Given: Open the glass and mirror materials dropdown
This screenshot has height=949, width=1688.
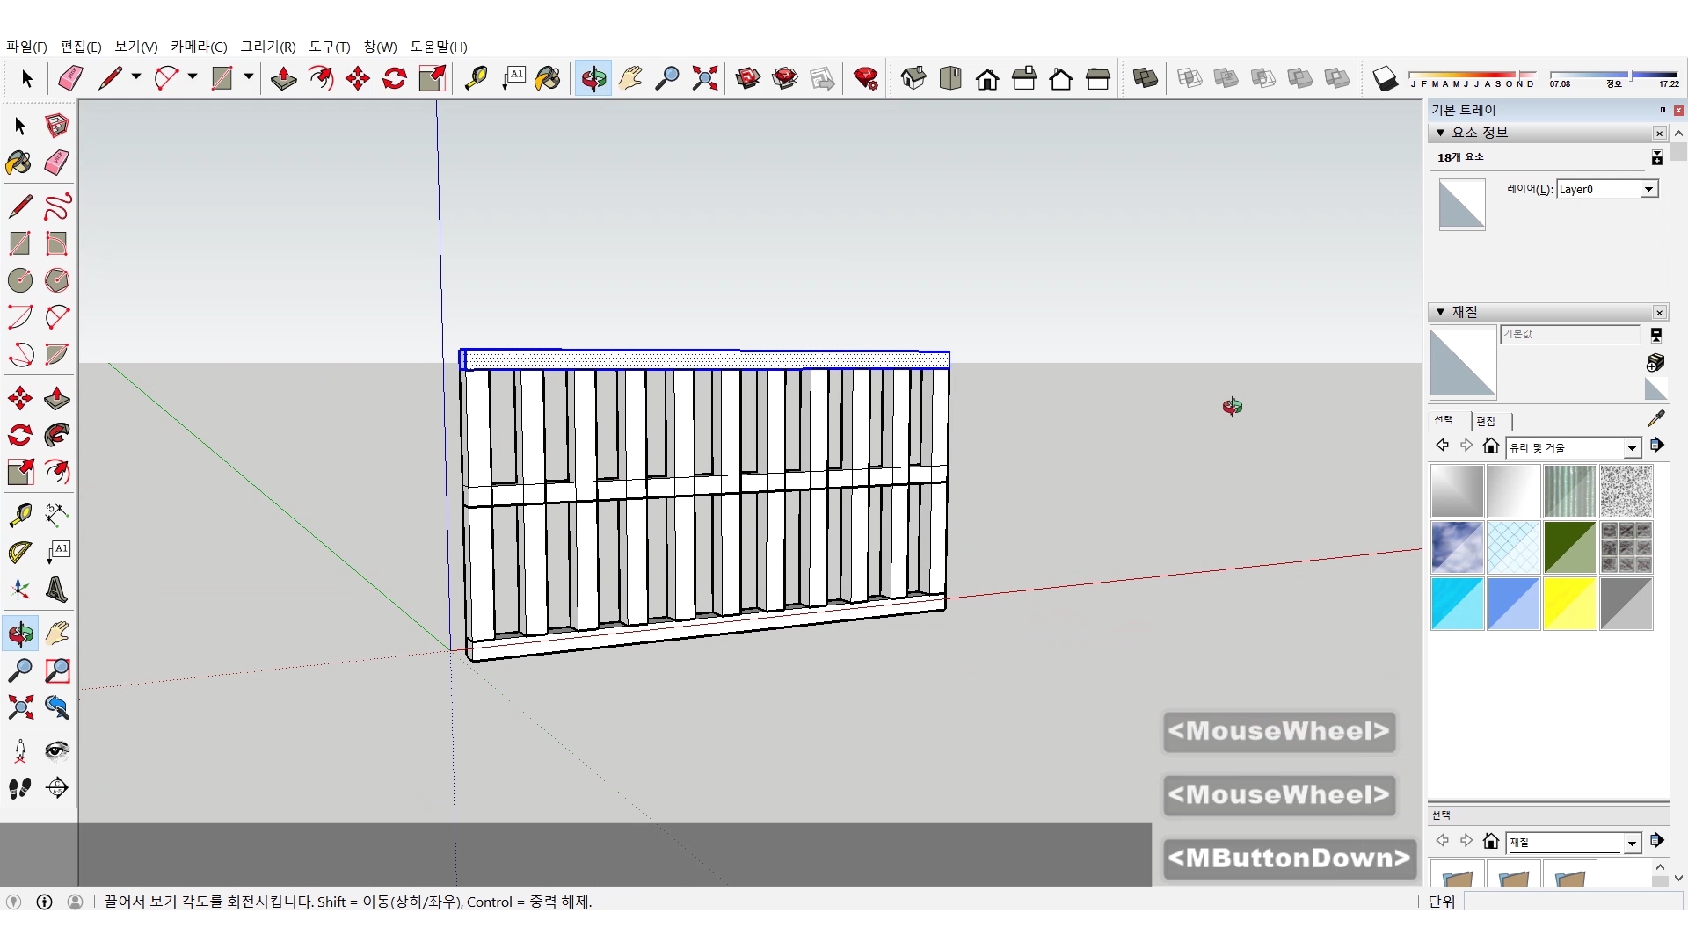Looking at the screenshot, I should (x=1632, y=448).
